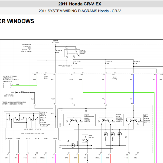Click the '3) AUTO DOWN' legend entry
Screen dimensions: 163x163
(45, 124)
